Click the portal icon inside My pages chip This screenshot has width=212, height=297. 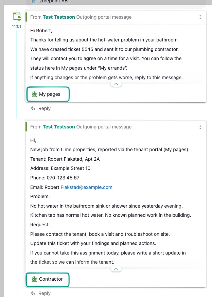click(34, 94)
